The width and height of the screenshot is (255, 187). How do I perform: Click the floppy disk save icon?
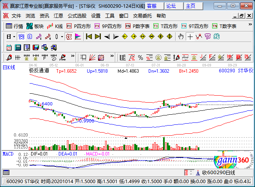[35, 47]
